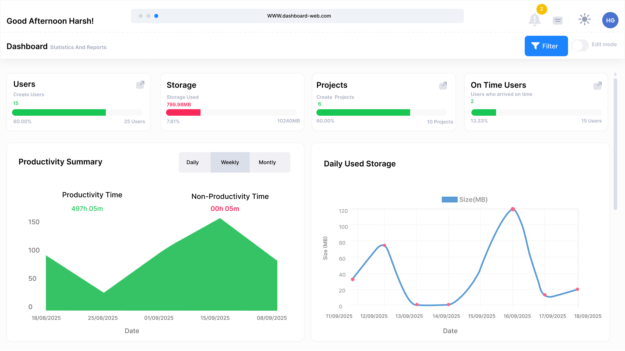The image size is (625, 351).
Task: Switch Productivity Summary to Daily view
Action: tap(193, 162)
